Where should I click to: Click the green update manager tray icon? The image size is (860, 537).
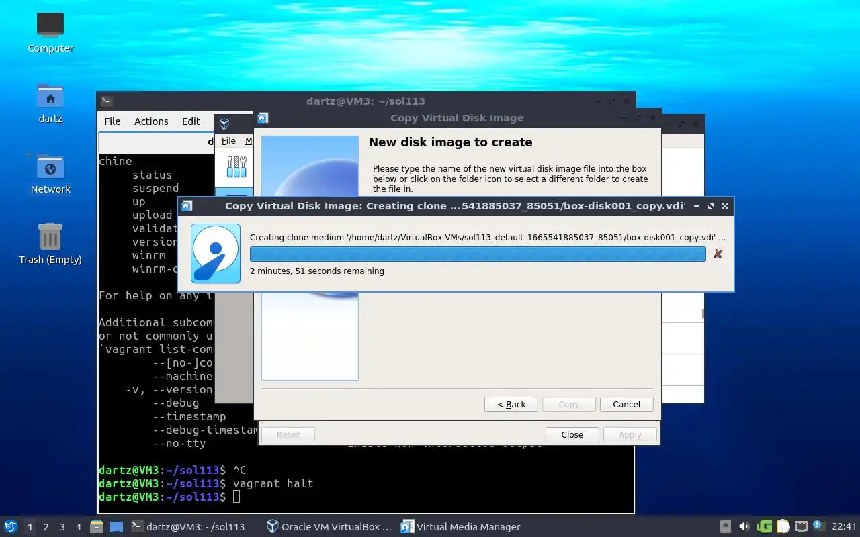765,526
